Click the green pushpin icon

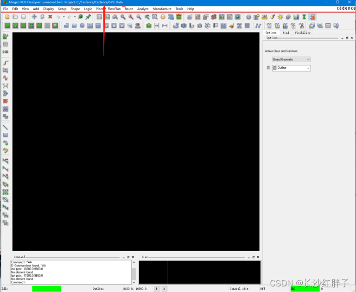point(88,17)
